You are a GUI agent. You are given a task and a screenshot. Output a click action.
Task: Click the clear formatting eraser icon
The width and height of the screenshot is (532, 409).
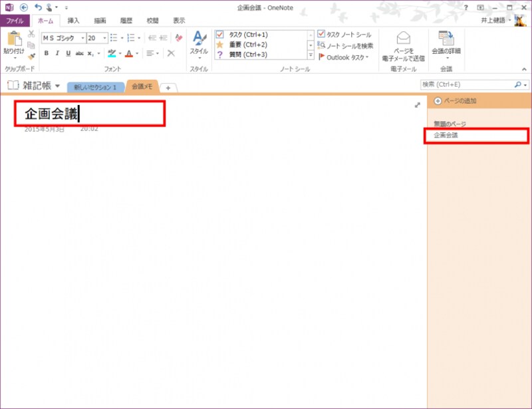[x=178, y=39]
